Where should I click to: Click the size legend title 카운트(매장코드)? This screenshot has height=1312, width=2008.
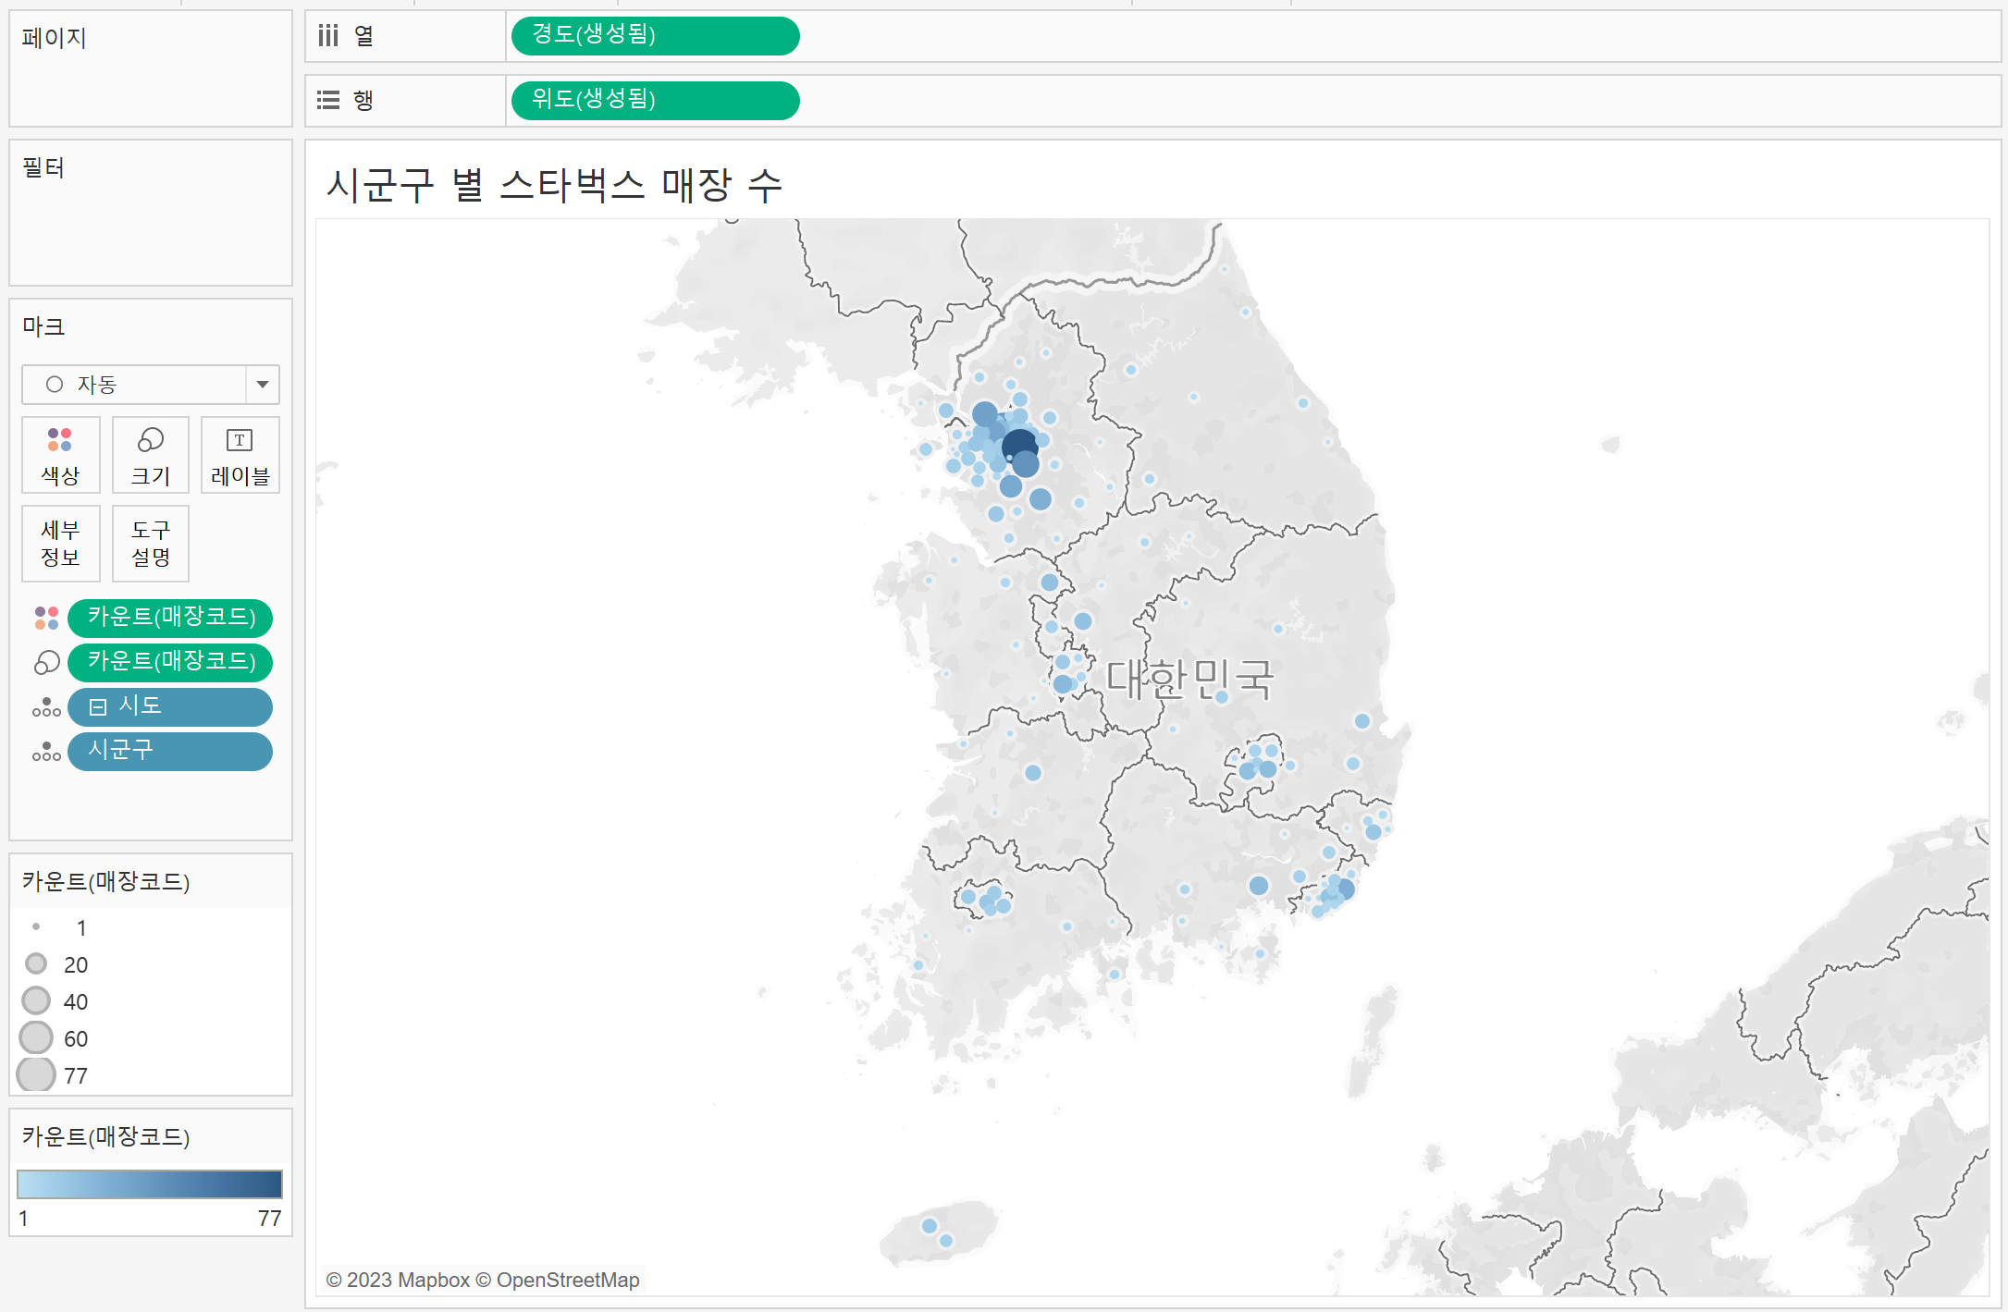[106, 881]
